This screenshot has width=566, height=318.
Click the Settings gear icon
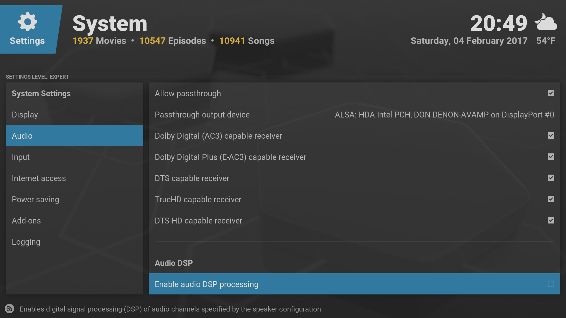tap(27, 22)
